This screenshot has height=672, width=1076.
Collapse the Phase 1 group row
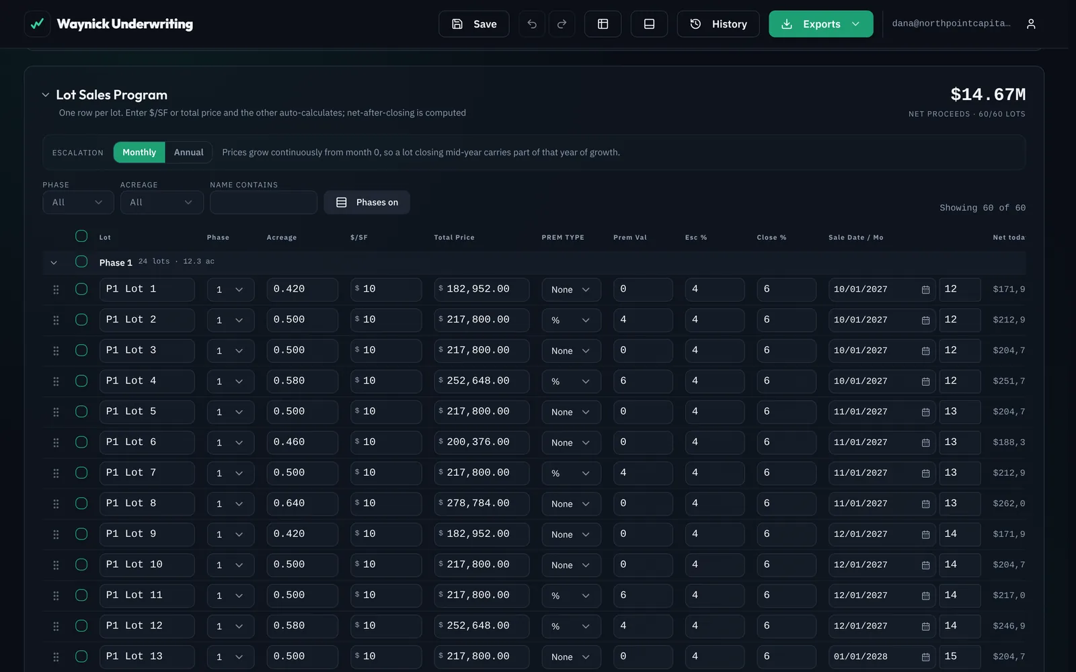point(54,263)
